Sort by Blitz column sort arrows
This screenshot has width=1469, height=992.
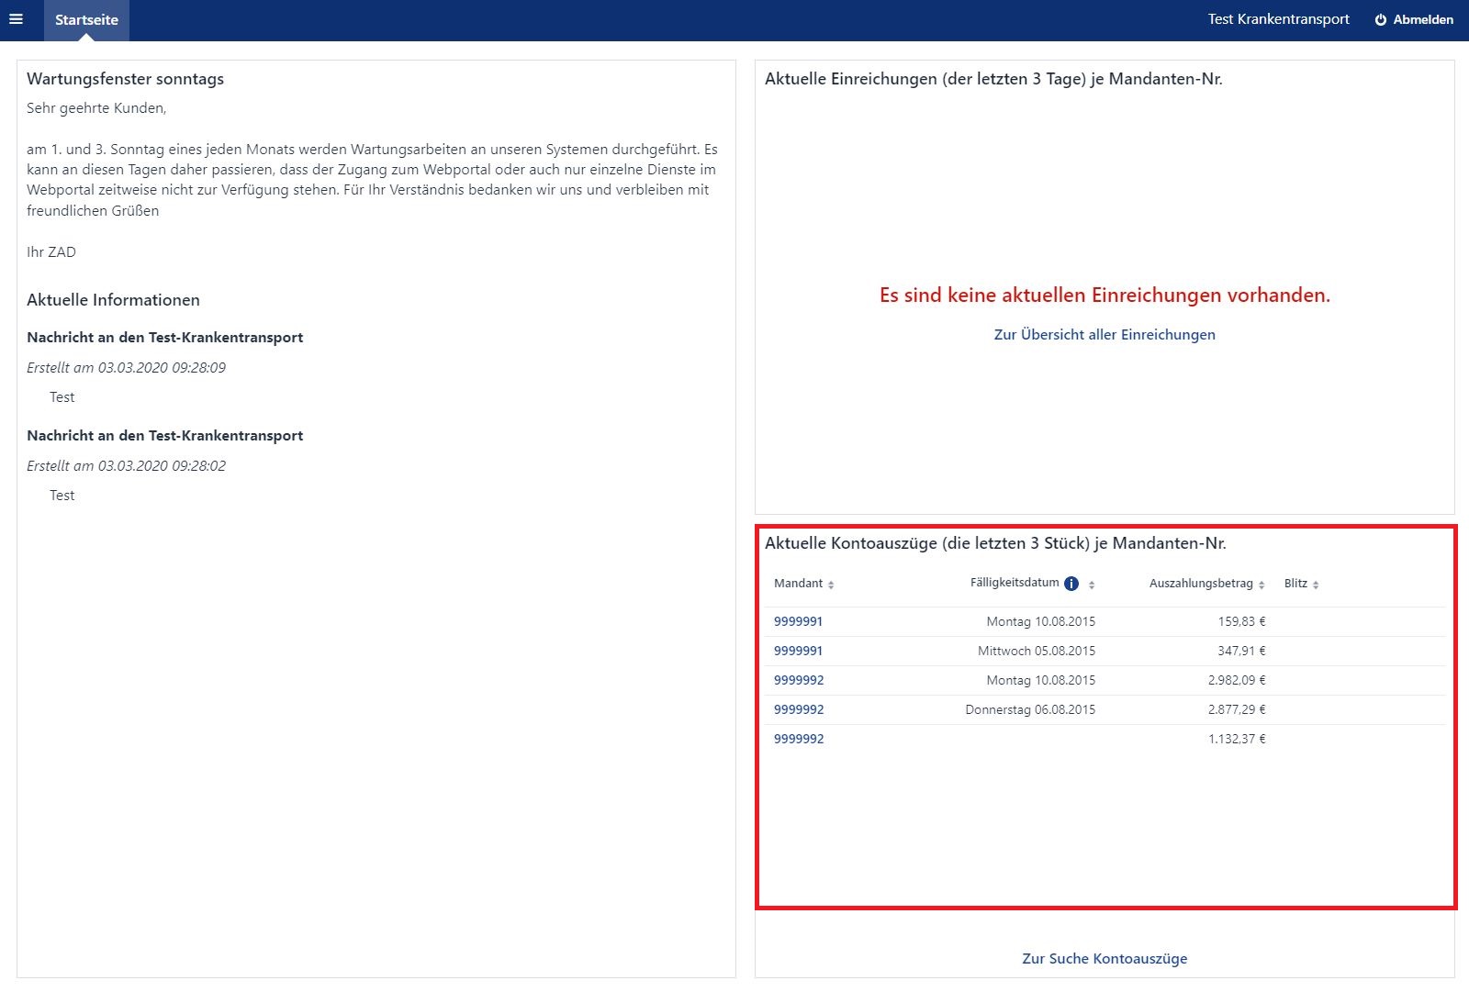click(x=1316, y=585)
